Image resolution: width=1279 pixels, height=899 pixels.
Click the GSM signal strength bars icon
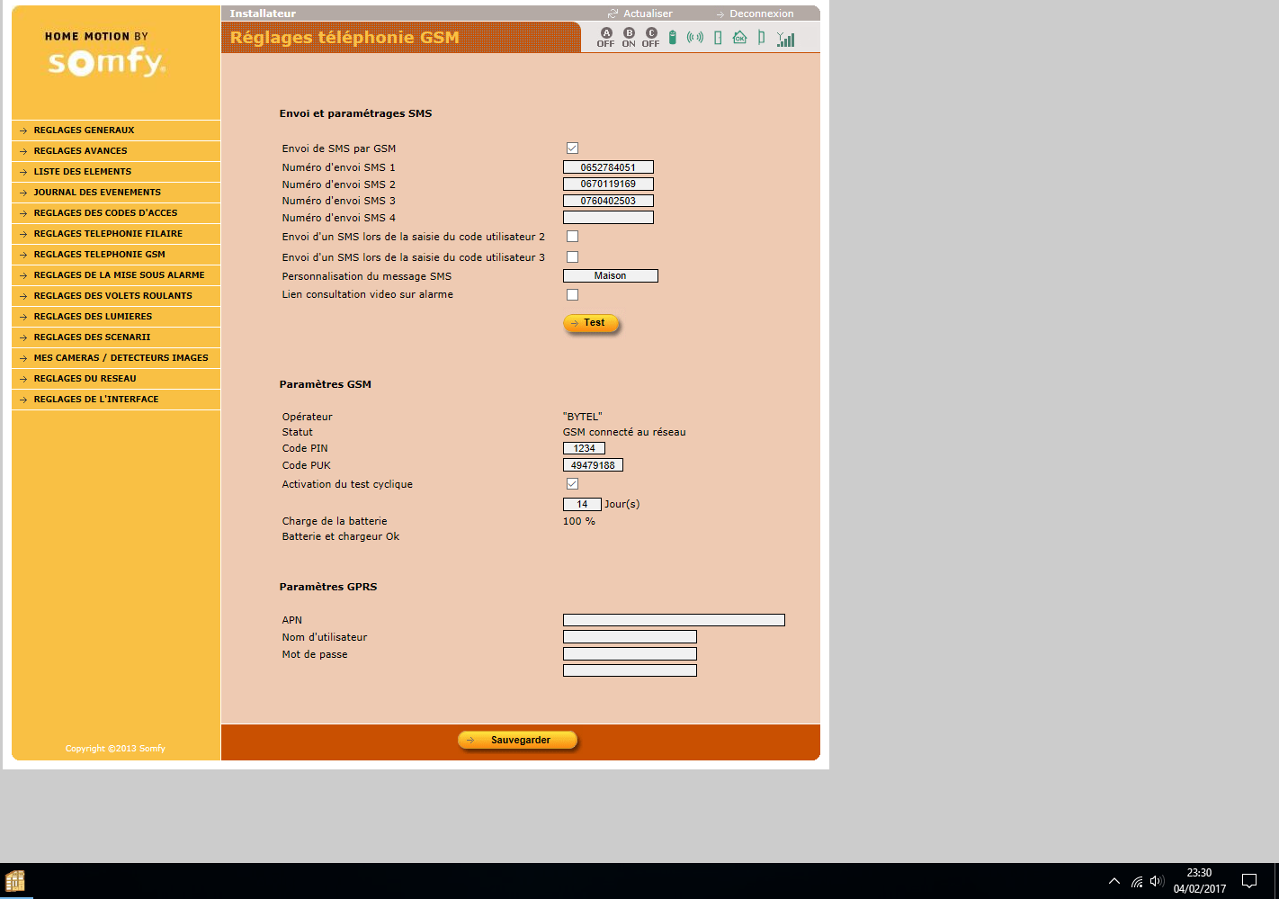[x=786, y=39]
